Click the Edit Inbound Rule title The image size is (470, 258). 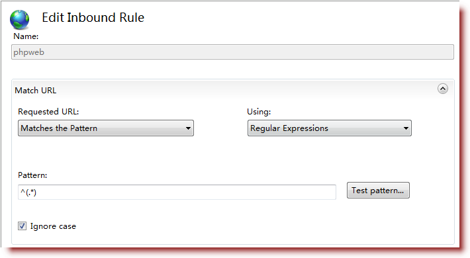coord(93,18)
